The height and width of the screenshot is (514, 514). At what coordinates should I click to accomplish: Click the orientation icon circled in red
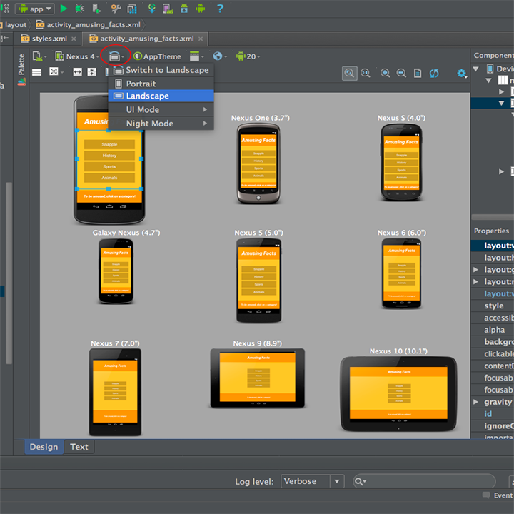114,56
